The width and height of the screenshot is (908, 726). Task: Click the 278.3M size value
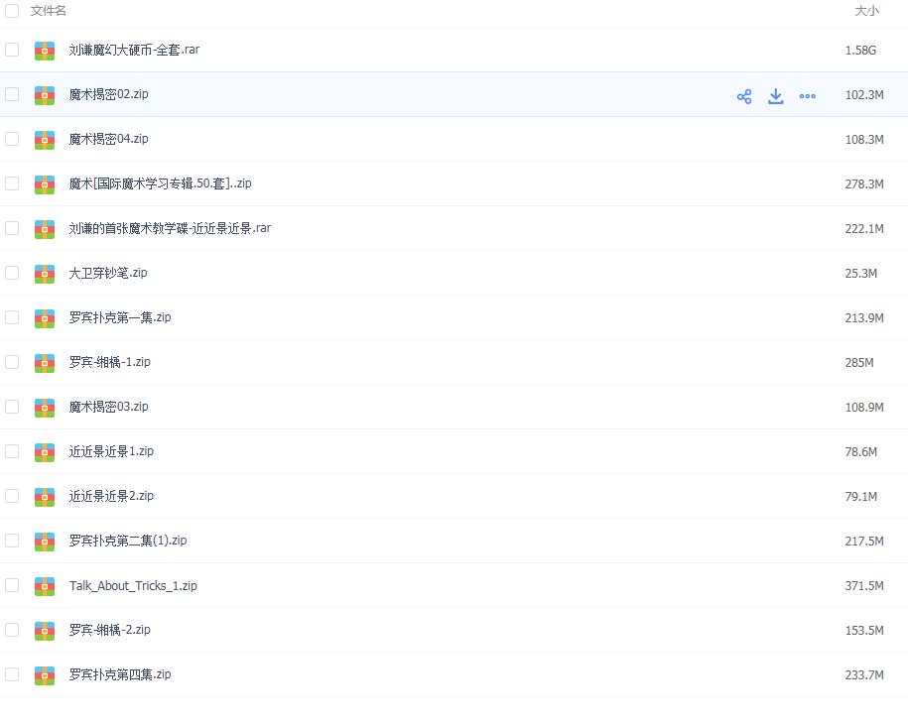tap(864, 184)
